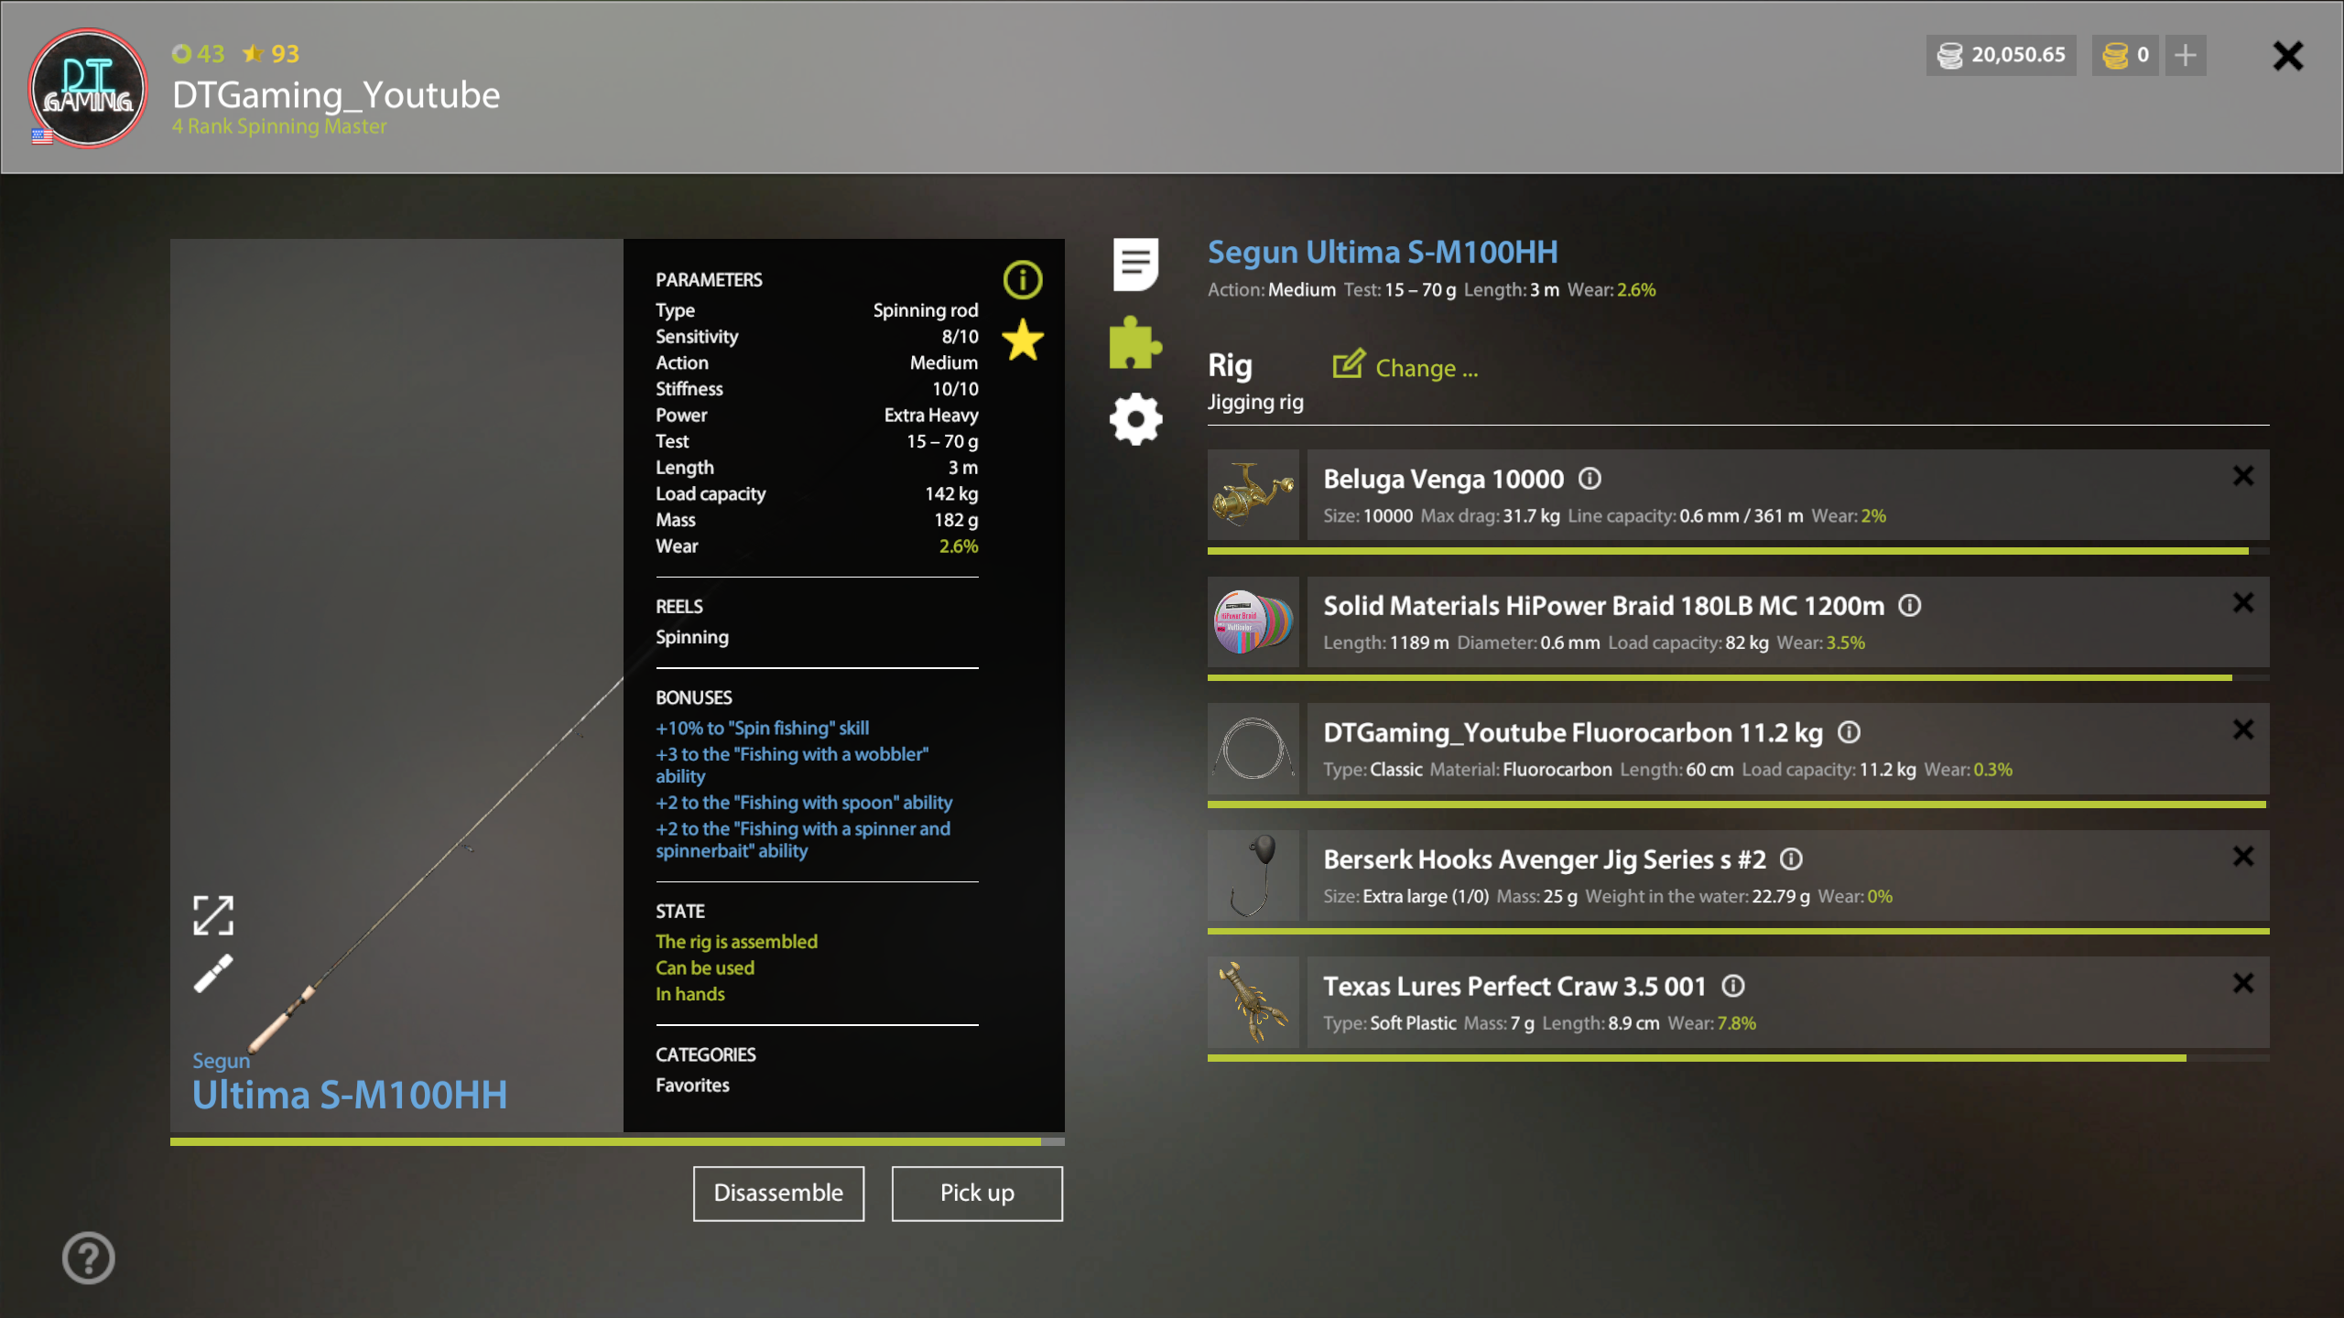The width and height of the screenshot is (2344, 1318).
Task: Open the help question mark icon
Action: click(x=88, y=1258)
